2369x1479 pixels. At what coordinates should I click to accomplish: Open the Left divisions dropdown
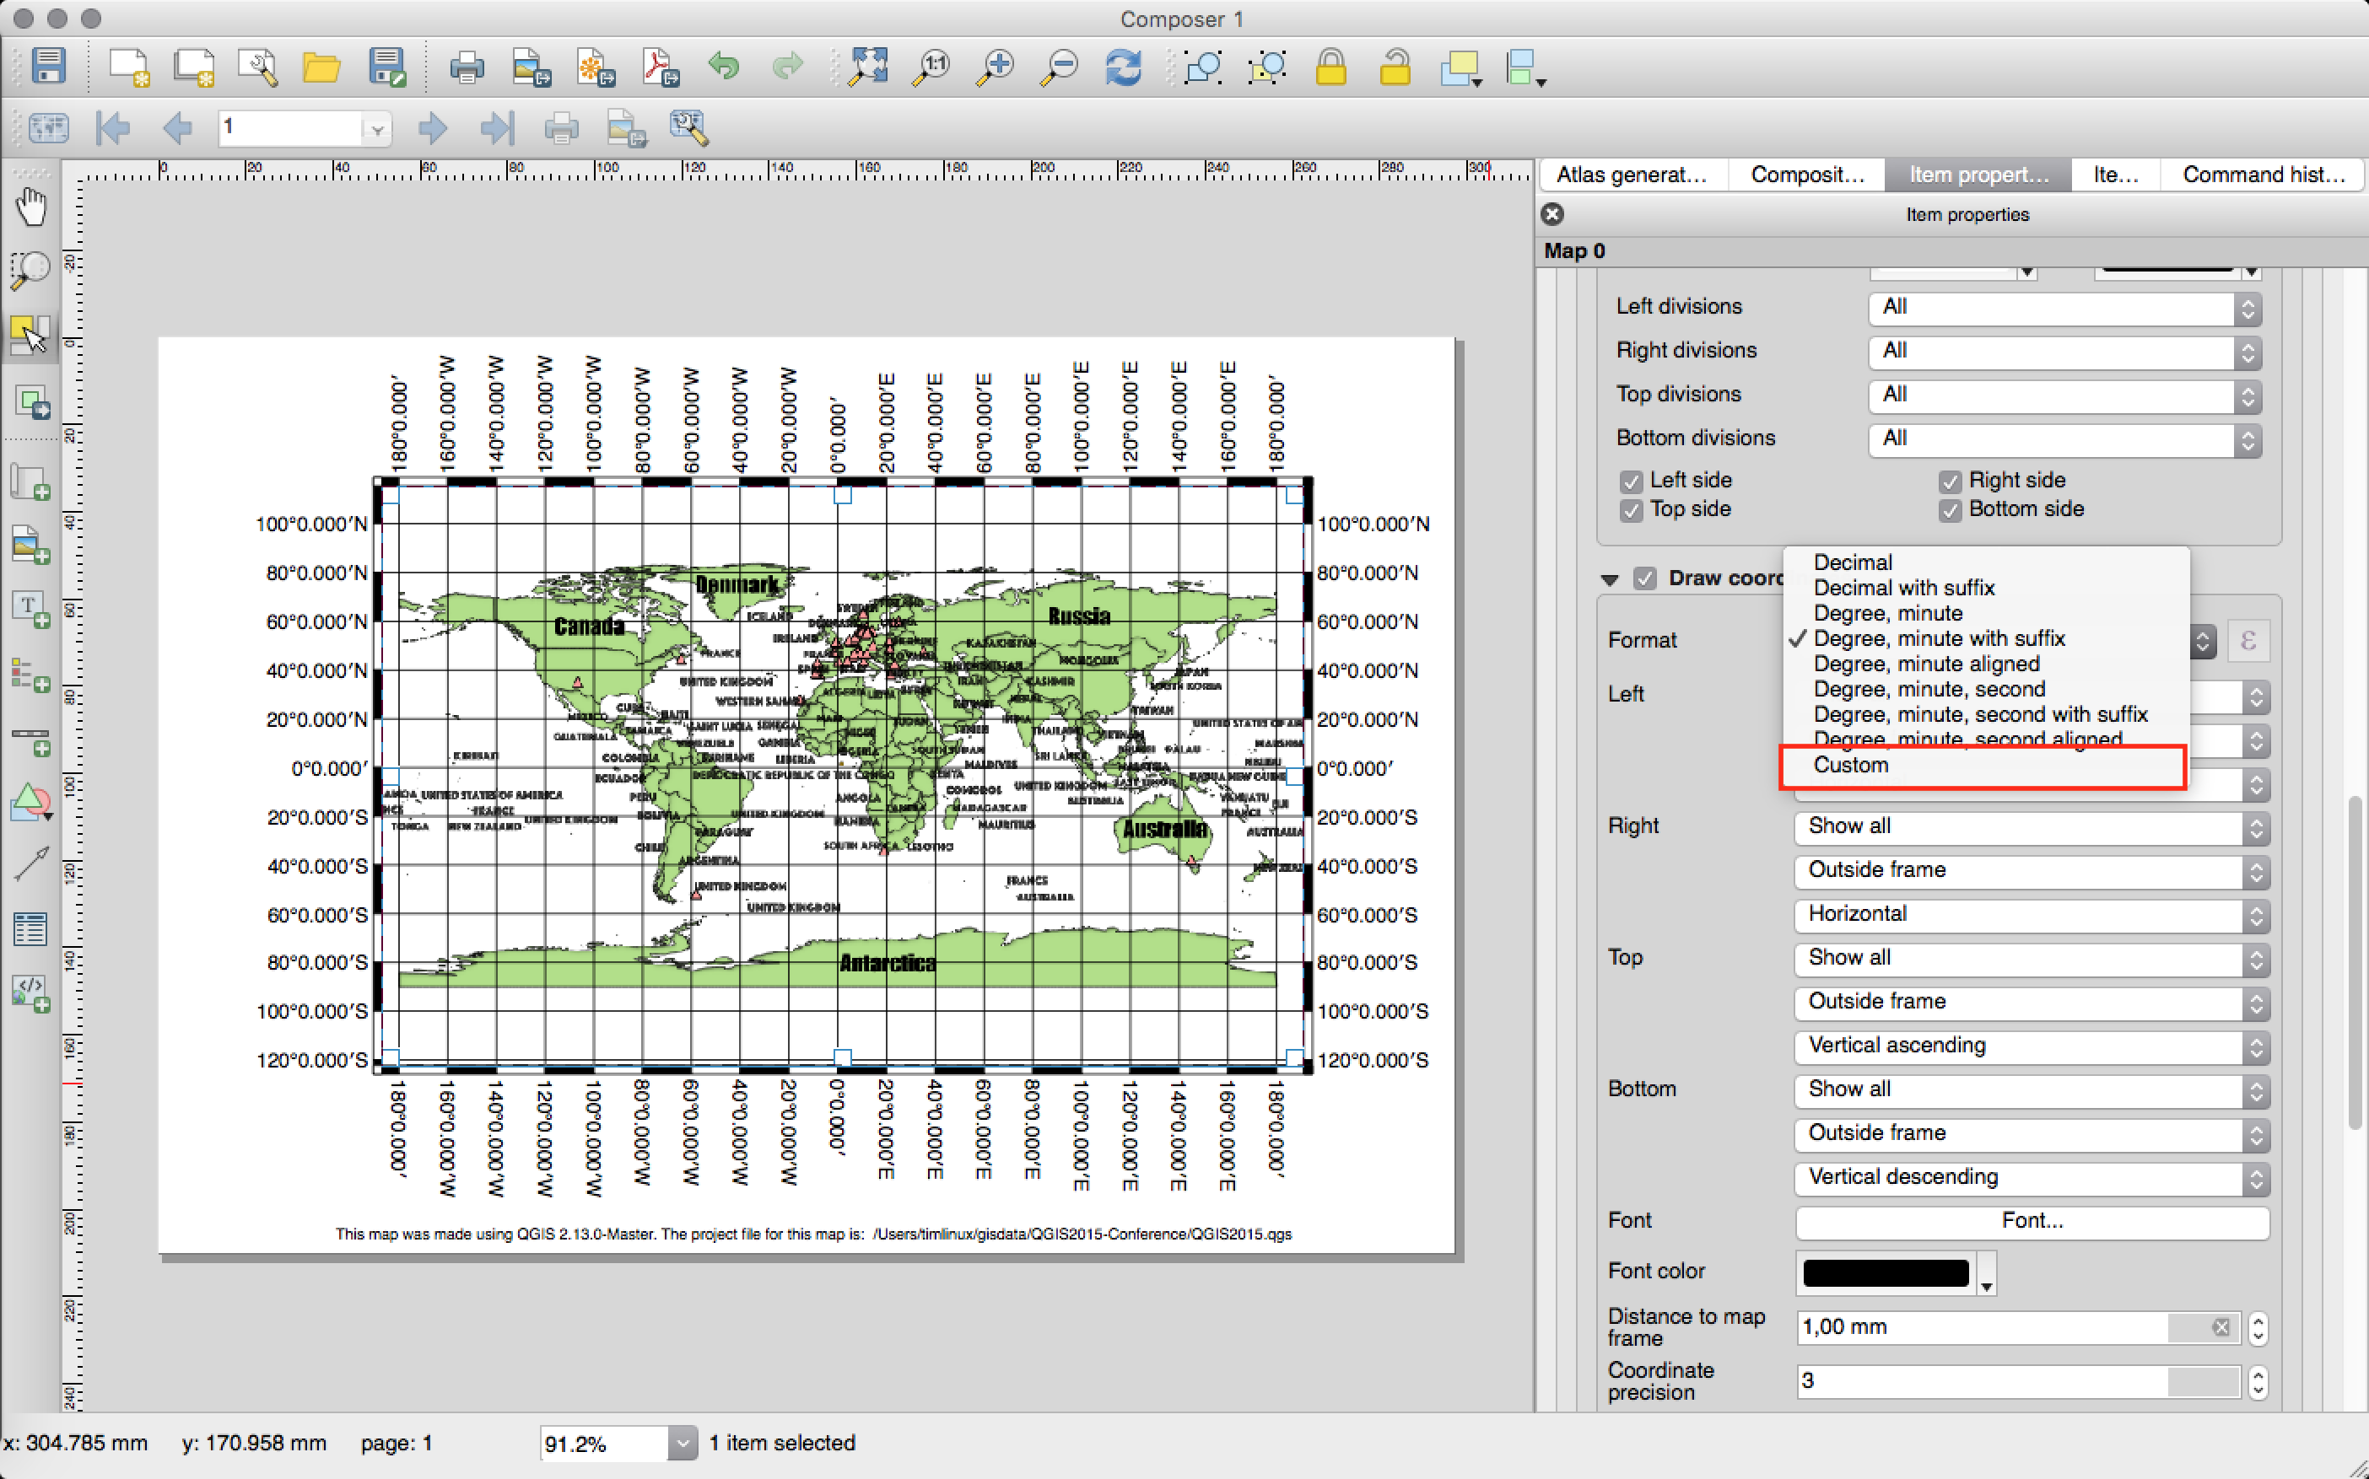click(2064, 308)
